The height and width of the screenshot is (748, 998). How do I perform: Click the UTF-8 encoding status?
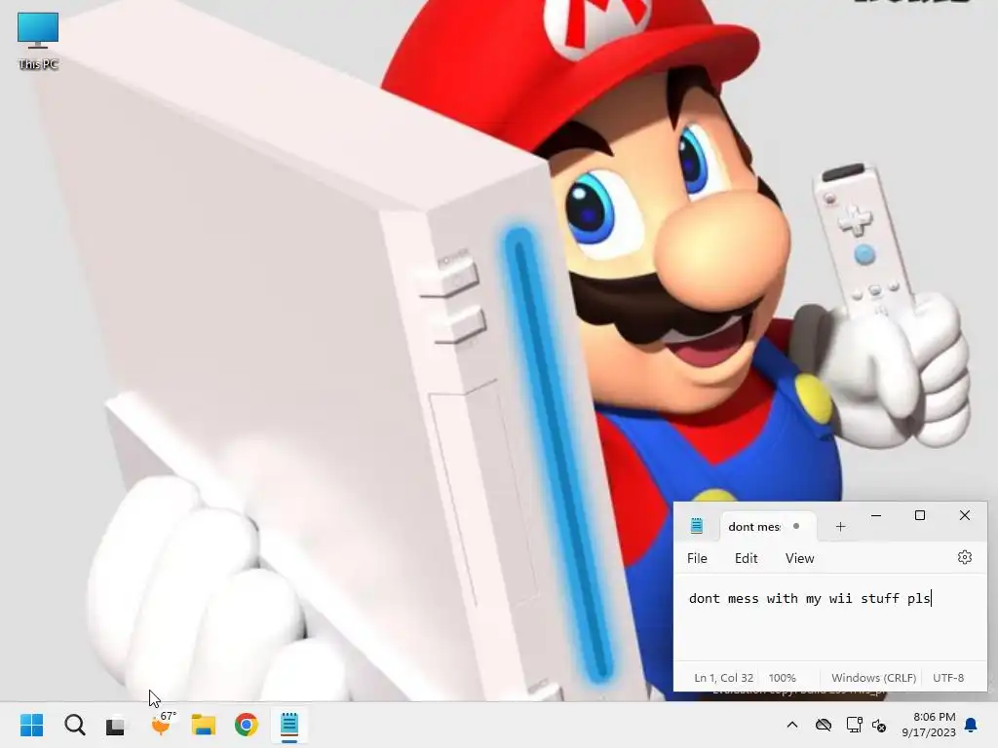(x=947, y=678)
